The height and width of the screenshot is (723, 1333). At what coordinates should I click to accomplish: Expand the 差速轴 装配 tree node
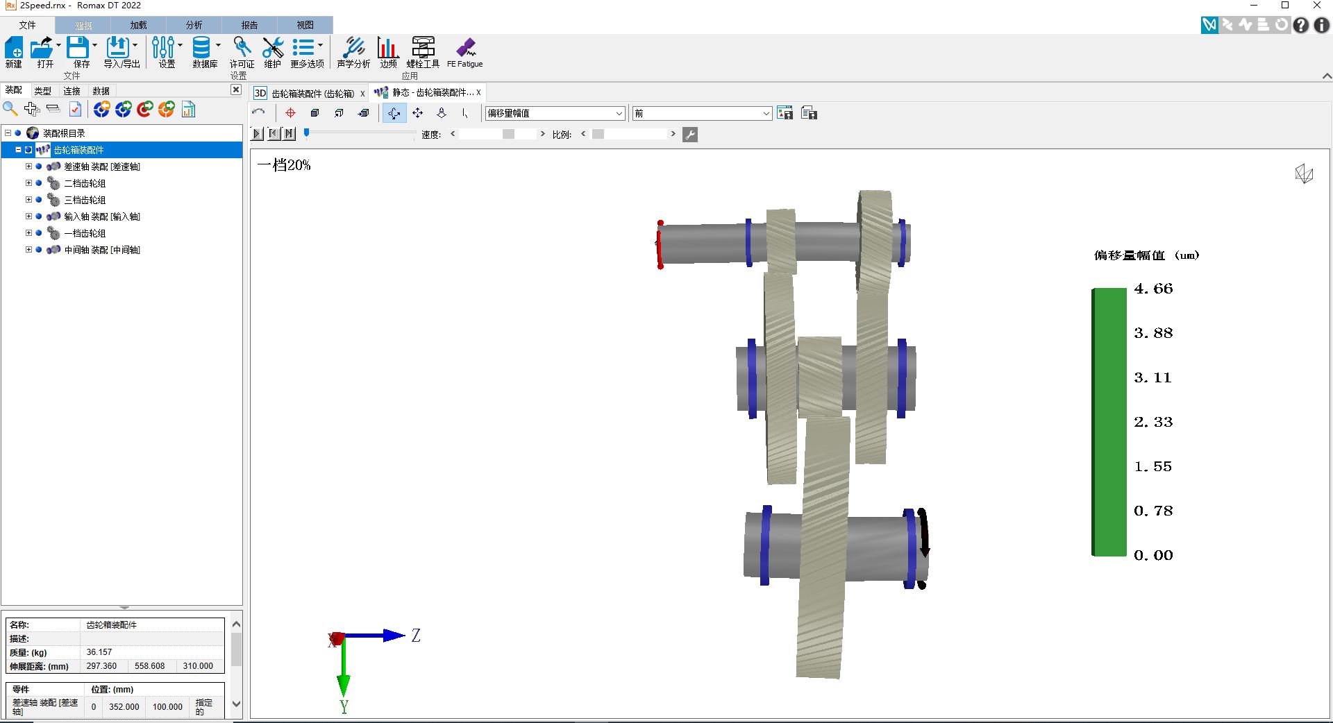coord(28,167)
